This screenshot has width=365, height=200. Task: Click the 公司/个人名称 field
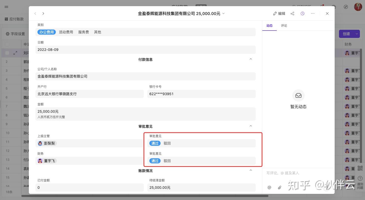point(146,76)
